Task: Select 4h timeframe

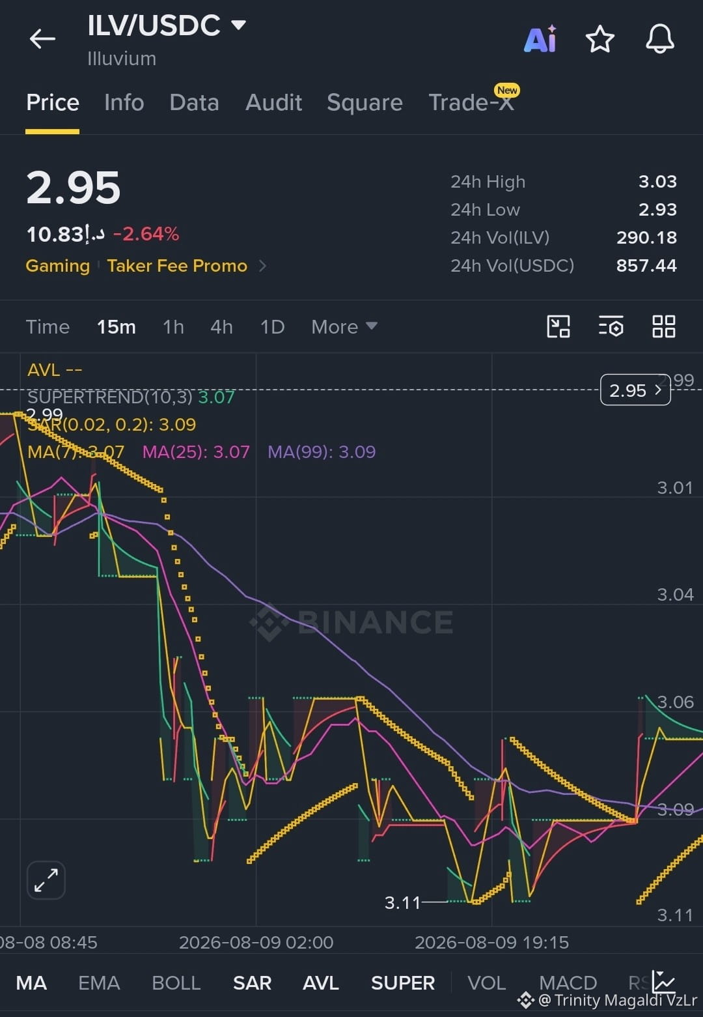Action: pyautogui.click(x=221, y=326)
